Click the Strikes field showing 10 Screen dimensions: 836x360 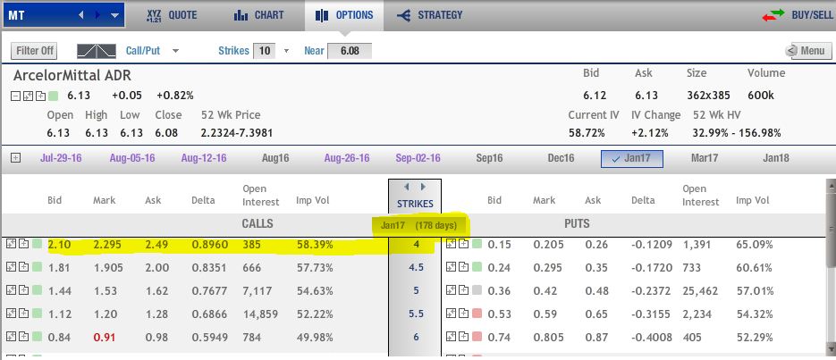(264, 51)
